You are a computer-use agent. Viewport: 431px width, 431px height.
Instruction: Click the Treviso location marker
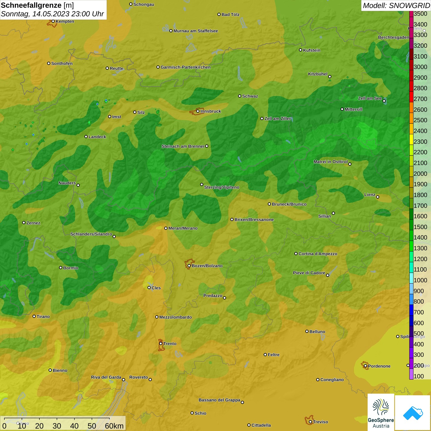coord(310,422)
